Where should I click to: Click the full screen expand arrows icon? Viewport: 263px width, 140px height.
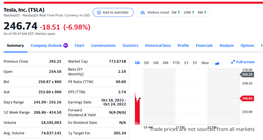click(x=233, y=62)
